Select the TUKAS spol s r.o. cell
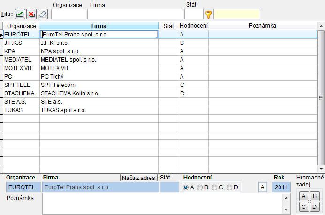The width and height of the screenshot is (325, 215). coord(99,110)
